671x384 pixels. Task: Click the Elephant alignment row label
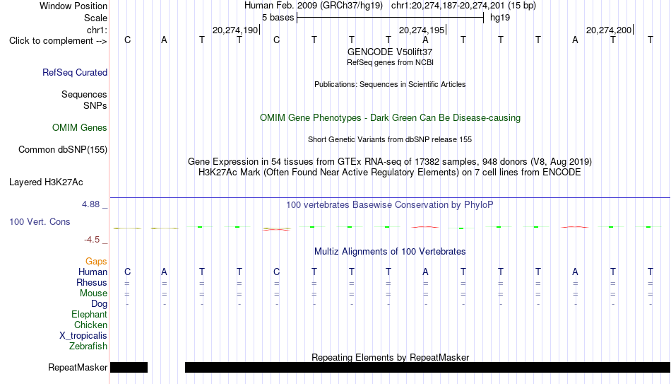pos(90,315)
